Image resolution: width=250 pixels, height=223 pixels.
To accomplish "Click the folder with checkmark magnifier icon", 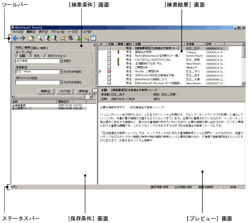I will click(x=86, y=38).
